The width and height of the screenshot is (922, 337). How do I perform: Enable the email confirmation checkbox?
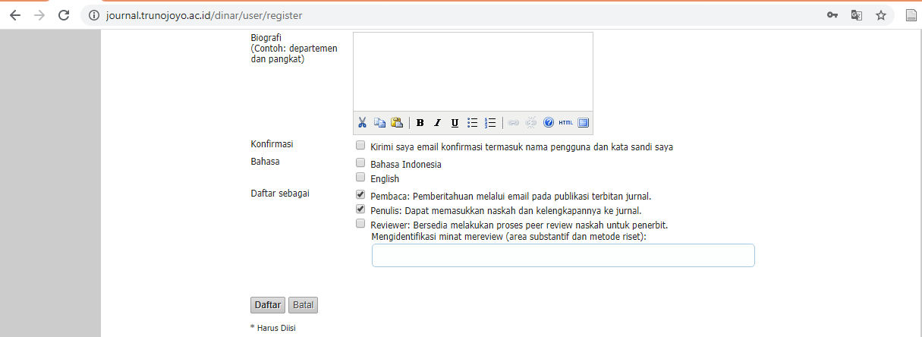click(x=360, y=146)
